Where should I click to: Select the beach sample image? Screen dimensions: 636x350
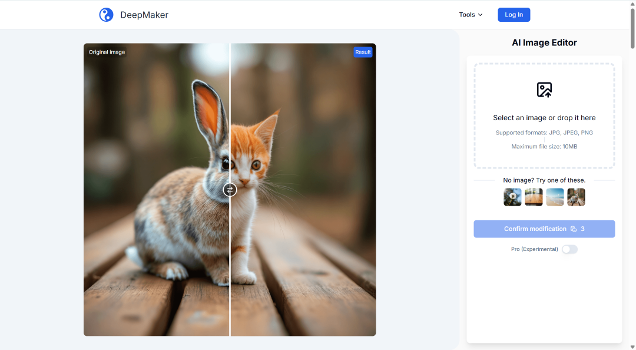click(555, 197)
